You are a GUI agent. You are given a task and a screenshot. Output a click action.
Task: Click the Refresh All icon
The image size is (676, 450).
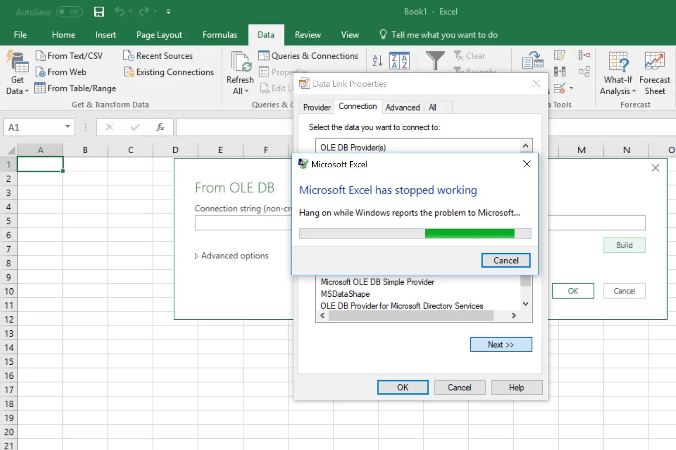click(x=241, y=62)
